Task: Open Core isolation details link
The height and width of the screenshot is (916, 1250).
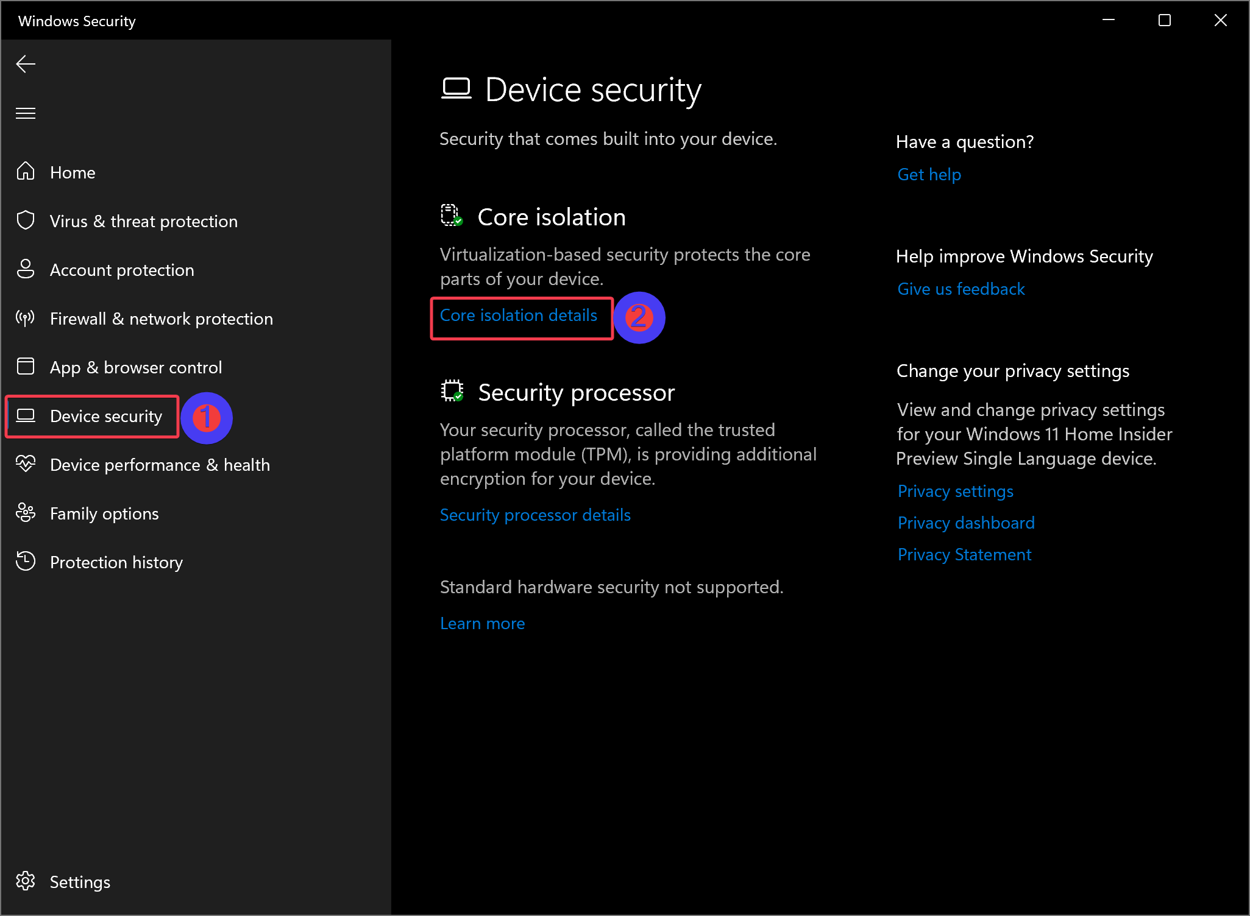Action: [x=519, y=315]
